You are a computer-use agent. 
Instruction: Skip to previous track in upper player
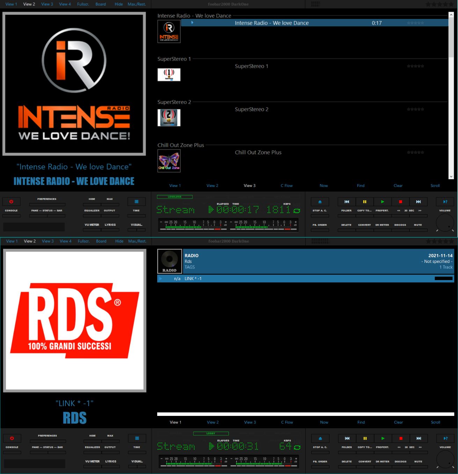click(347, 202)
